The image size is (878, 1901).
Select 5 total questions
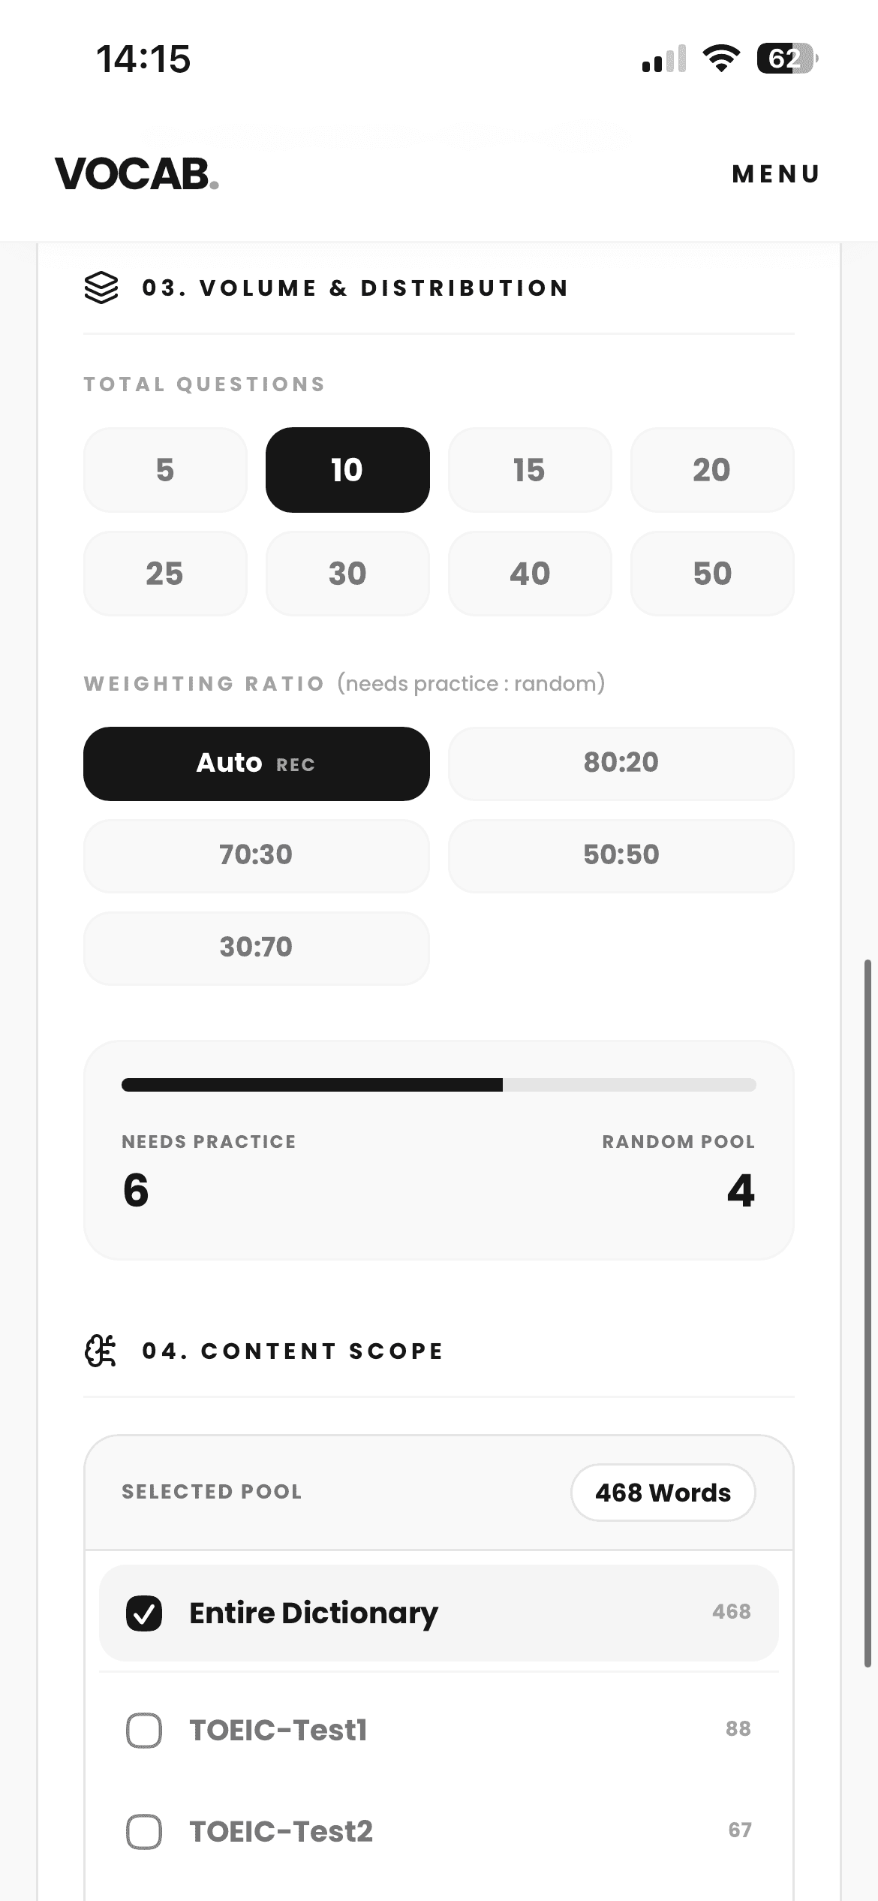165,470
